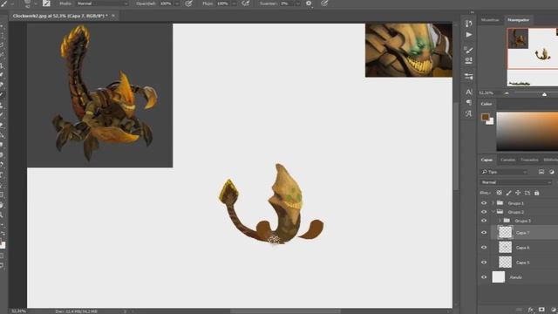Open the Glyphs panel icon

469,113
